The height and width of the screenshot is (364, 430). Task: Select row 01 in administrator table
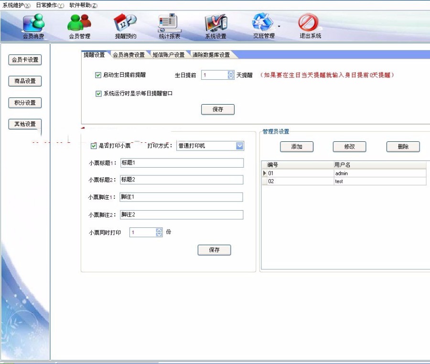344,173
